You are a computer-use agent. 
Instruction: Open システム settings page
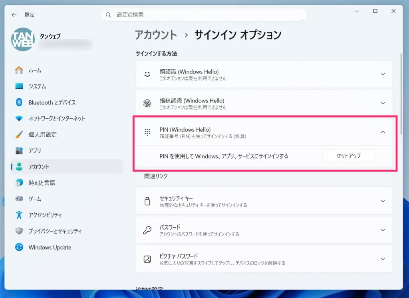pos(67,86)
